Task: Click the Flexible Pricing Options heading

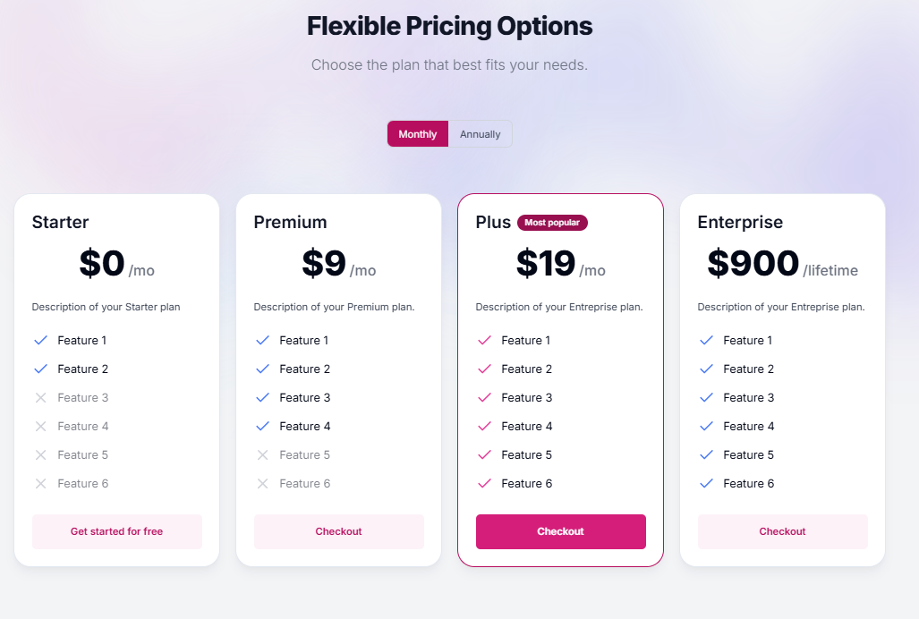Action: coord(449,26)
